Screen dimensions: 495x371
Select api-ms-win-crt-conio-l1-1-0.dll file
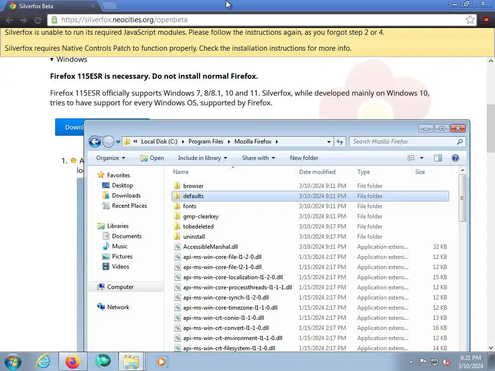pyautogui.click(x=310, y=318)
